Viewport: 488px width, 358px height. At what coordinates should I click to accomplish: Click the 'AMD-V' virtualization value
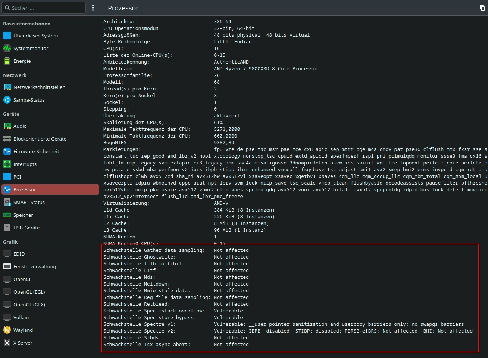[x=221, y=203]
